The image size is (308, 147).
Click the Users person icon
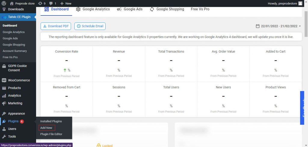[x=4, y=129]
